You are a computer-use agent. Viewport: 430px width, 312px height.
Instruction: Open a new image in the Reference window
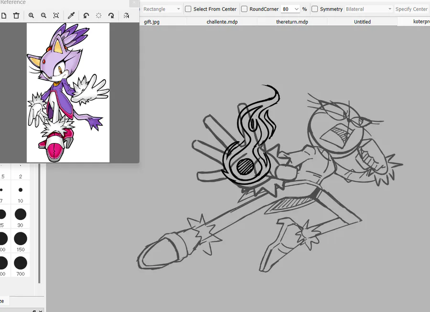[x=3, y=16]
